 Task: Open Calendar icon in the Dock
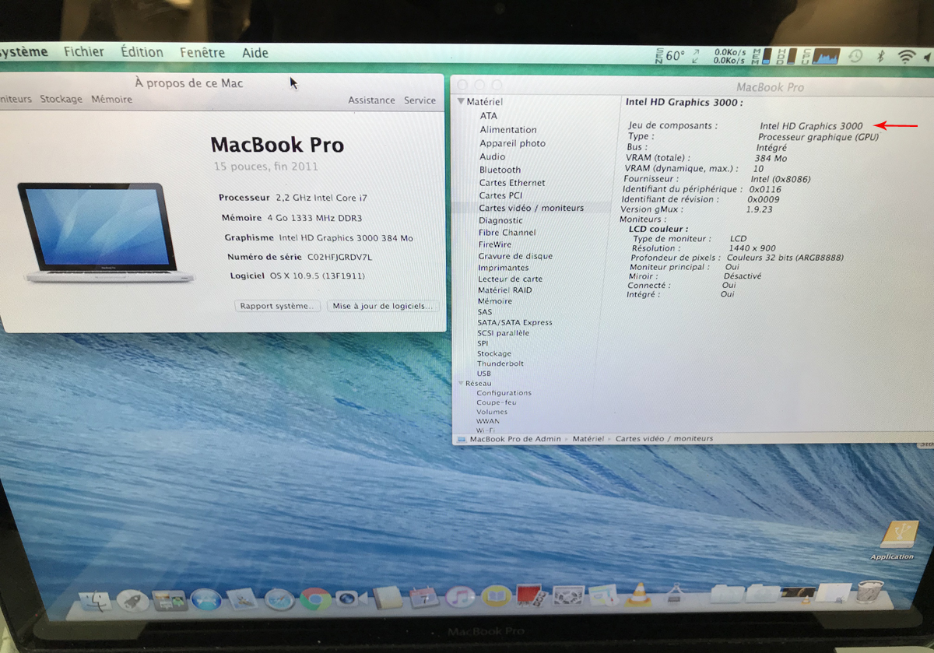[x=424, y=598]
